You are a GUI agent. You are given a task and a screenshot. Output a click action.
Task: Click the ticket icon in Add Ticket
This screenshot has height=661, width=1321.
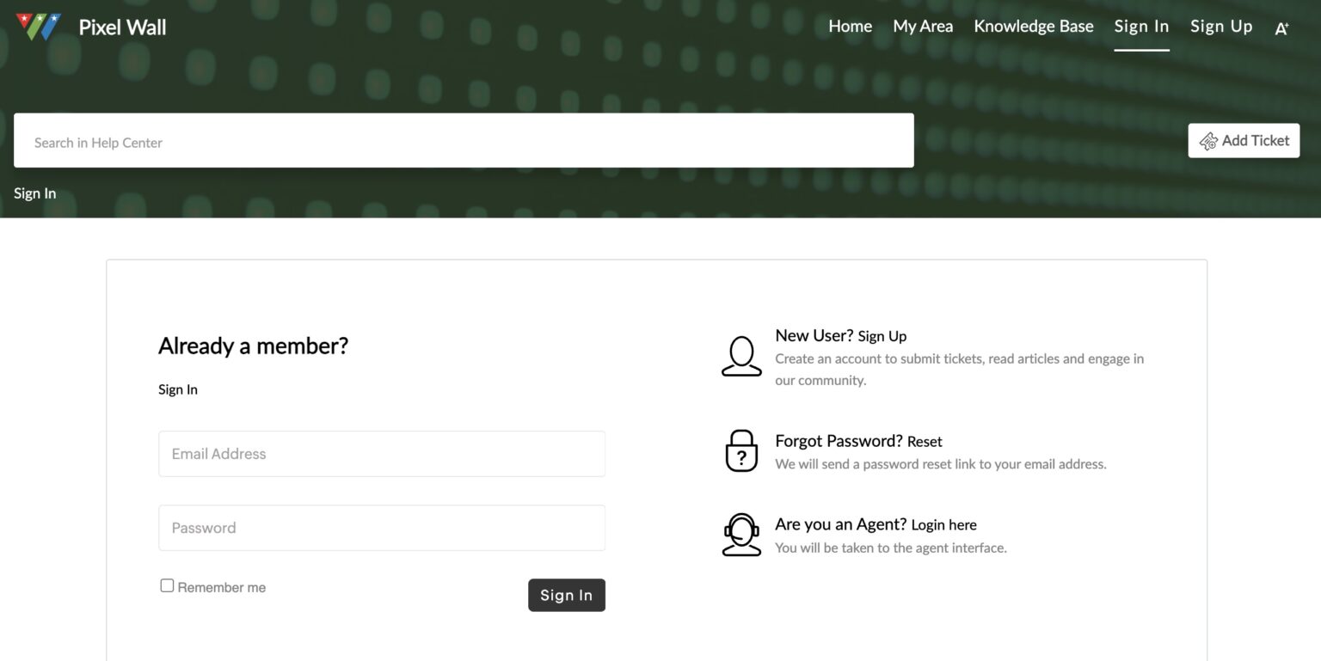[x=1208, y=141]
